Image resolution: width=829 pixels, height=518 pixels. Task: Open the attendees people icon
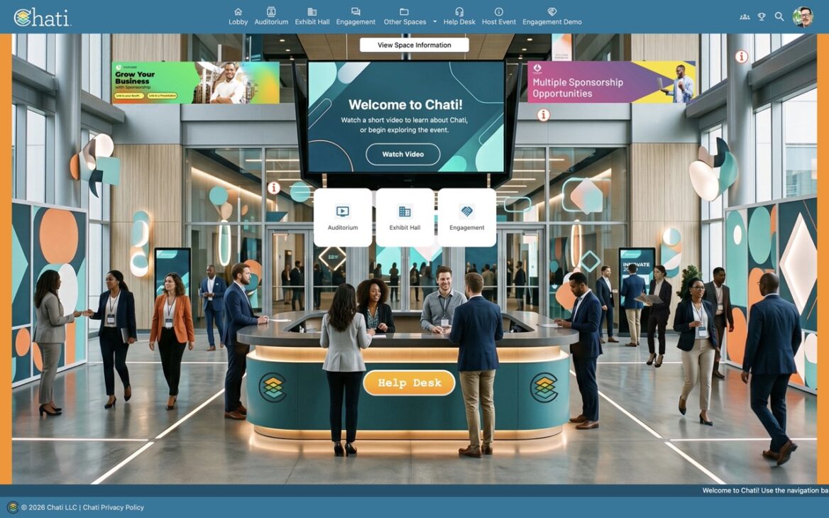tap(745, 17)
